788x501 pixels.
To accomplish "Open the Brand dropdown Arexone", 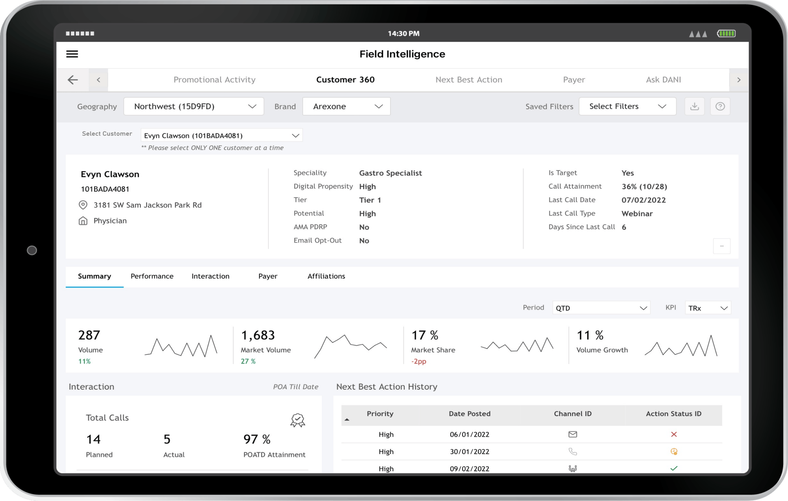I will (346, 106).
